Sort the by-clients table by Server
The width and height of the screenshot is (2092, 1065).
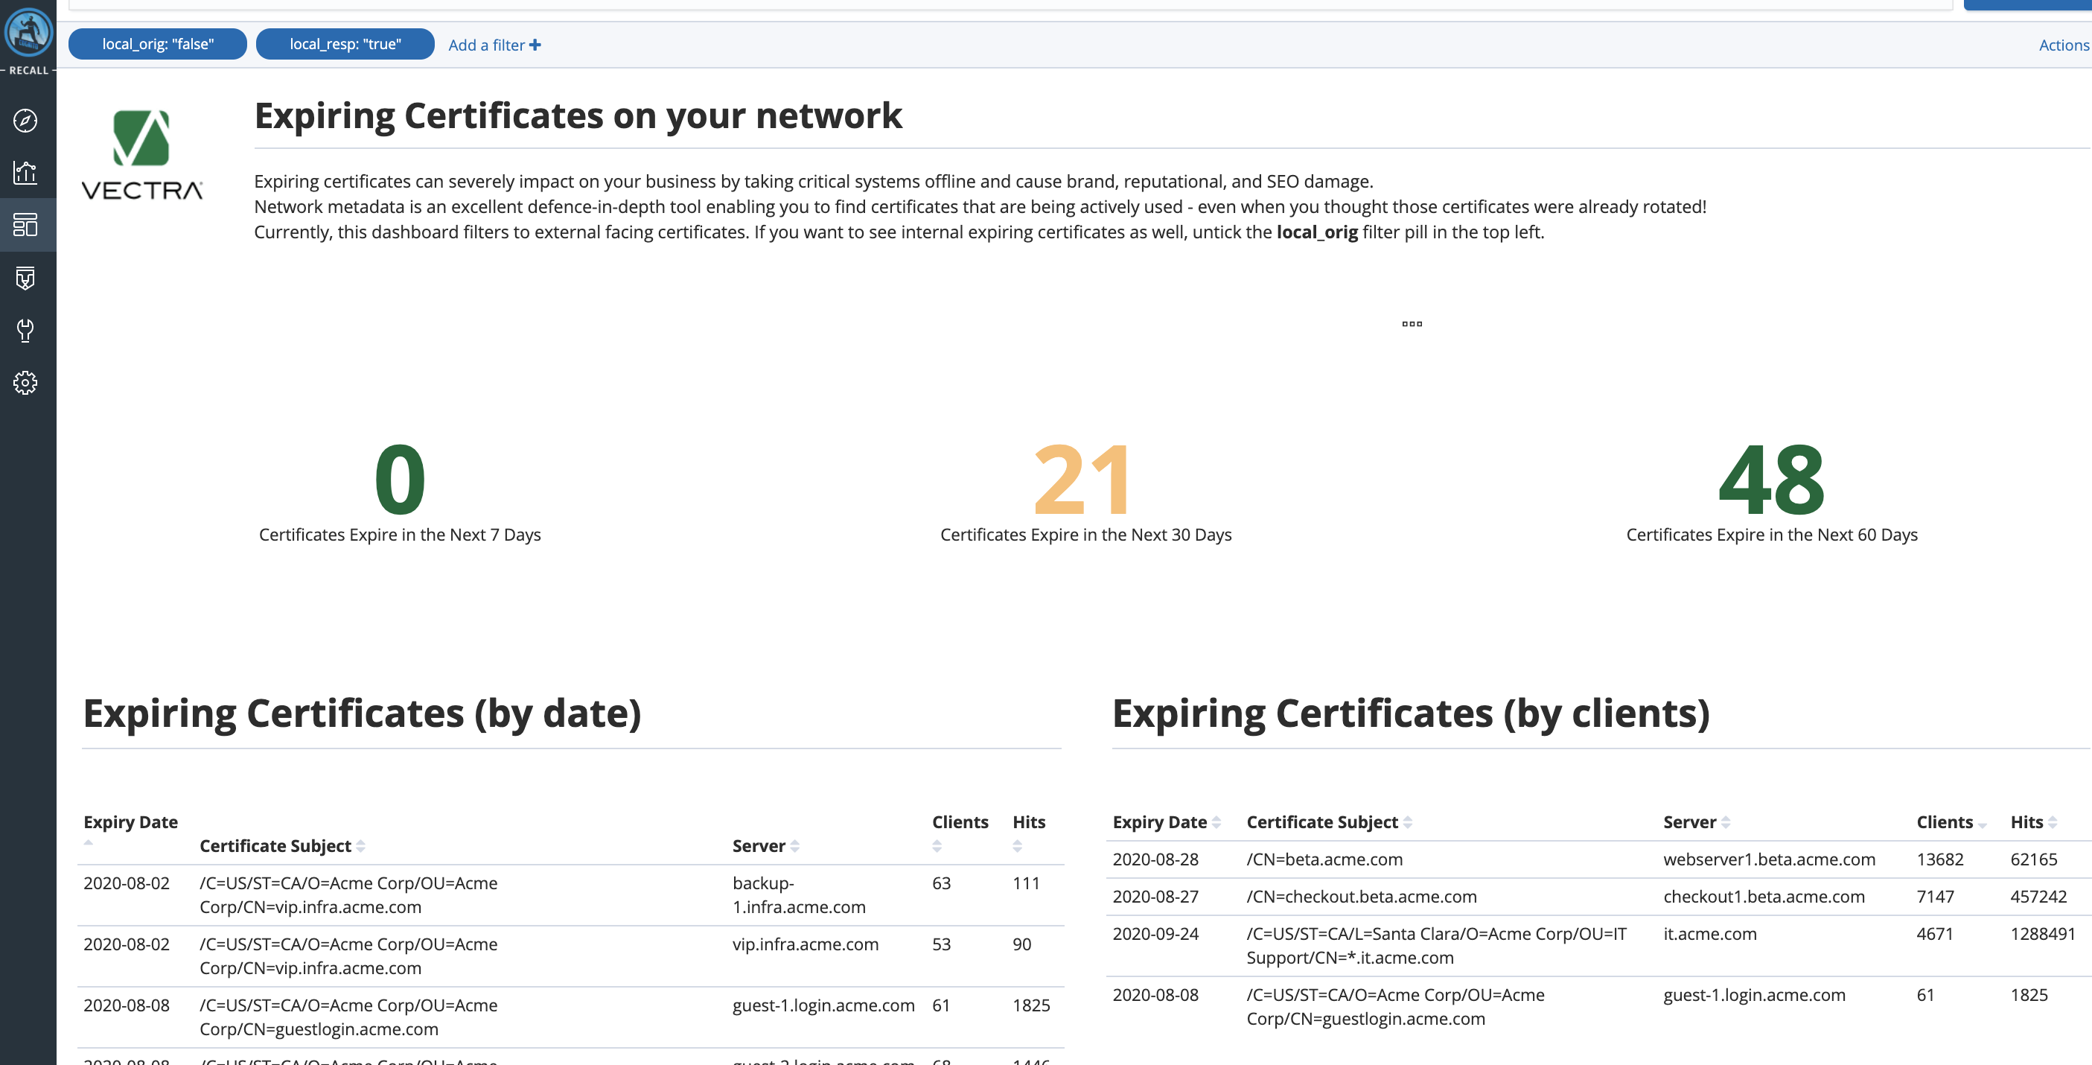click(x=1726, y=821)
